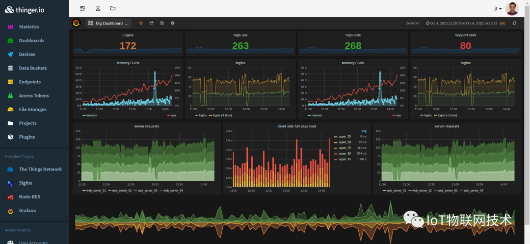The width and height of the screenshot is (530, 244).
Task: Open The Things Network plugin link
Action: pyautogui.click(x=40, y=170)
